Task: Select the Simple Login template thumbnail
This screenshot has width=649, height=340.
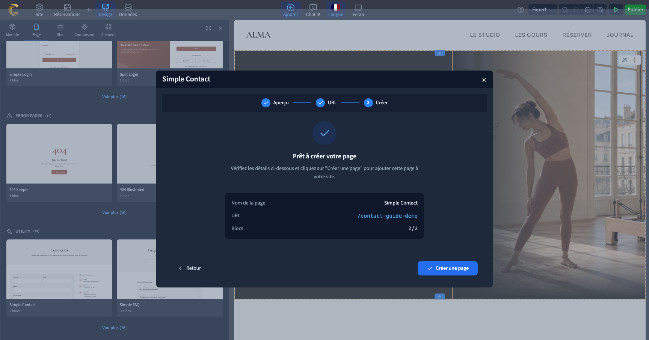Action: (x=59, y=55)
